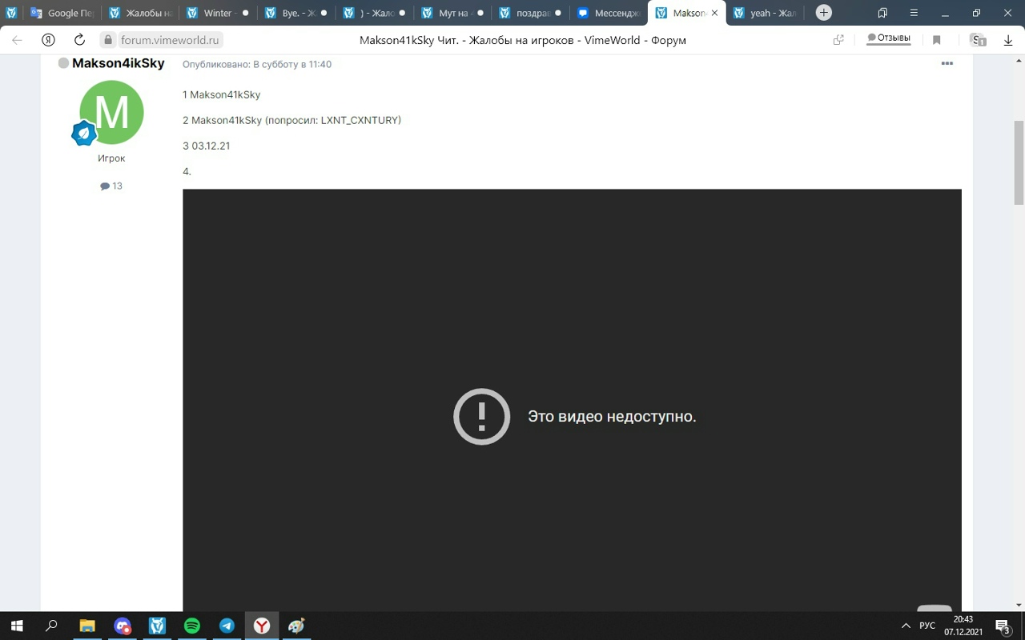
Task: Open Spotify from the taskbar
Action: 192,626
